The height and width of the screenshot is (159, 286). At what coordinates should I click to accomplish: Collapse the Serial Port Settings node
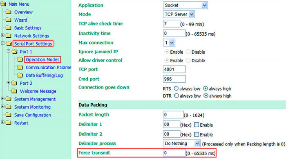(x=2, y=43)
